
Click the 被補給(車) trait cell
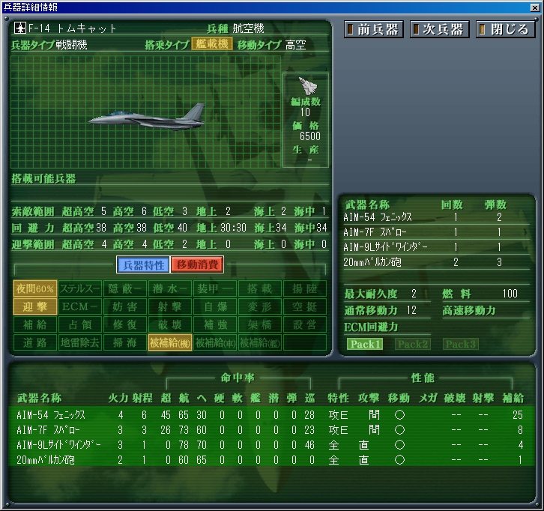tap(215, 342)
